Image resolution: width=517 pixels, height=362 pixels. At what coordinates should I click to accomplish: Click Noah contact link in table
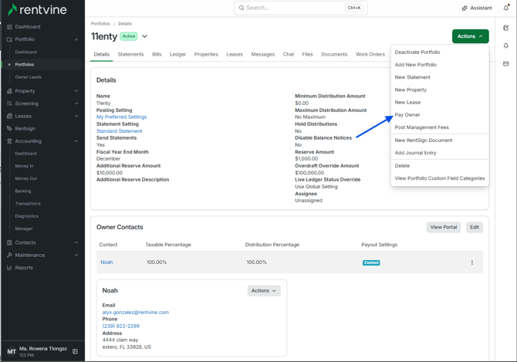pyautogui.click(x=106, y=262)
